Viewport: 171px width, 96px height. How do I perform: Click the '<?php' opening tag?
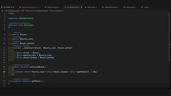[11, 13]
